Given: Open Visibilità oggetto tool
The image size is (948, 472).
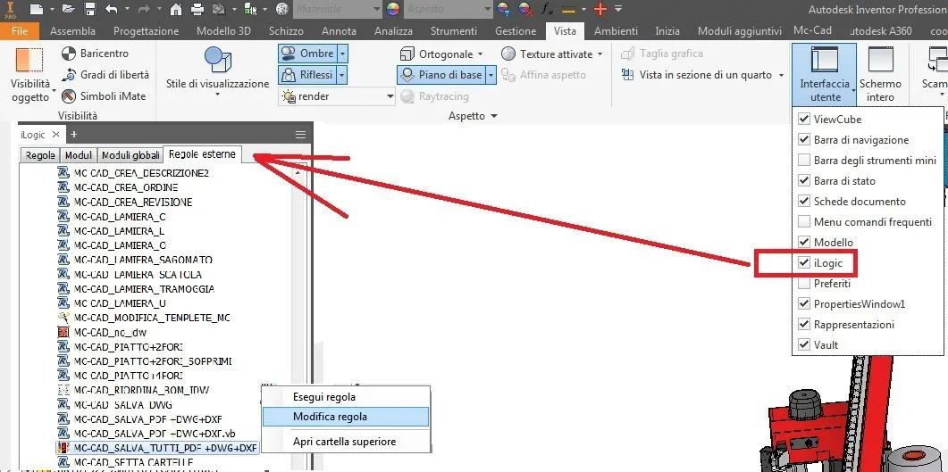Looking at the screenshot, I should click(x=30, y=74).
